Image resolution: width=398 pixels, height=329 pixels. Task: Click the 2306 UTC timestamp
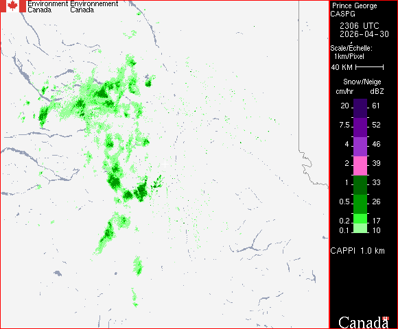pos(359,26)
